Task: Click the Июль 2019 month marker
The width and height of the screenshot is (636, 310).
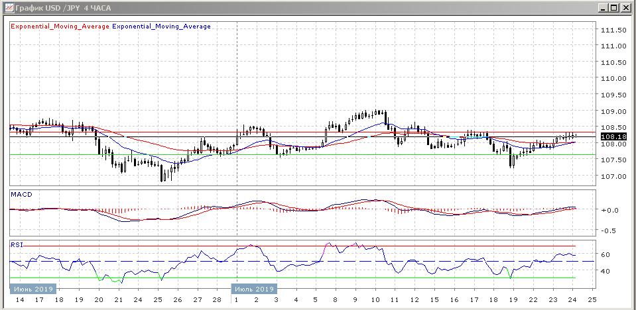Action: pyautogui.click(x=254, y=289)
